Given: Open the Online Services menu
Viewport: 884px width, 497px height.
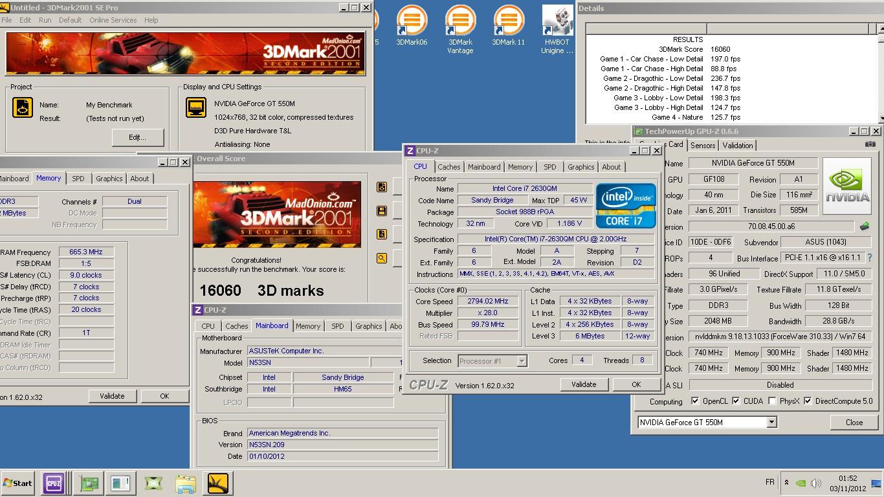Looking at the screenshot, I should pos(113,20).
